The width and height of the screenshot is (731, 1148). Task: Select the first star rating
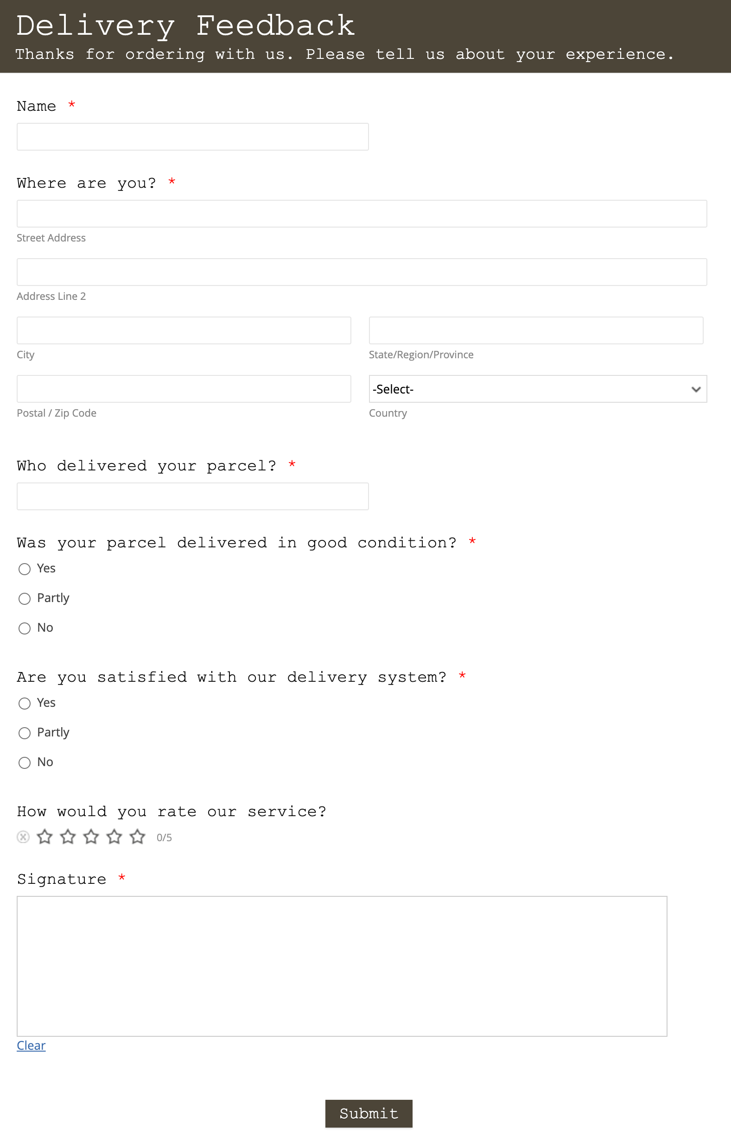pyautogui.click(x=45, y=837)
